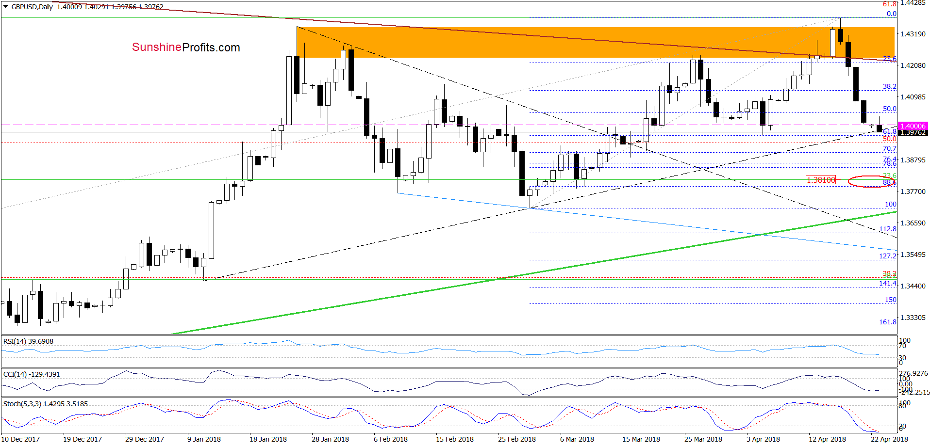This screenshot has width=930, height=446.
Task: Click the 1.40006 magenta price tag
Action: pyautogui.click(x=913, y=126)
